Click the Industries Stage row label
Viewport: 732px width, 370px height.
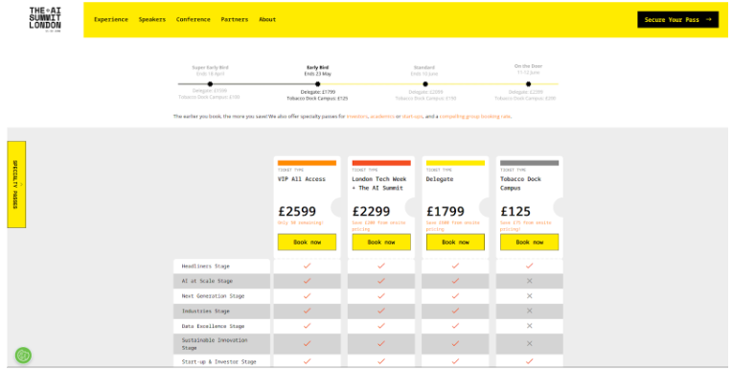[x=205, y=312]
